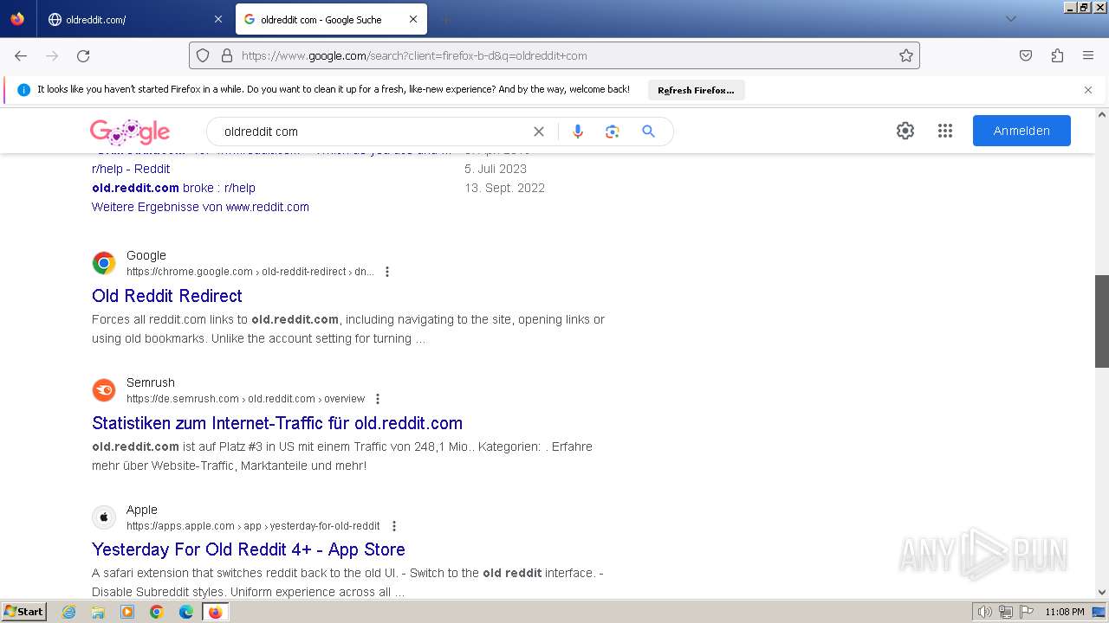Open options for Old Reddit Redirect result
The height and width of the screenshot is (623, 1109).
tap(387, 272)
